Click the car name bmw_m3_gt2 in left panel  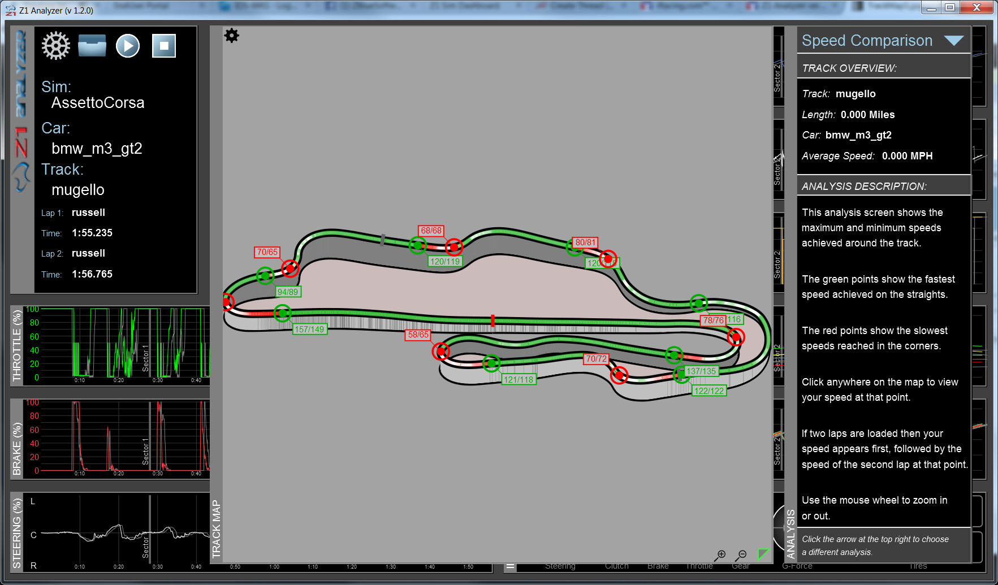tap(97, 149)
